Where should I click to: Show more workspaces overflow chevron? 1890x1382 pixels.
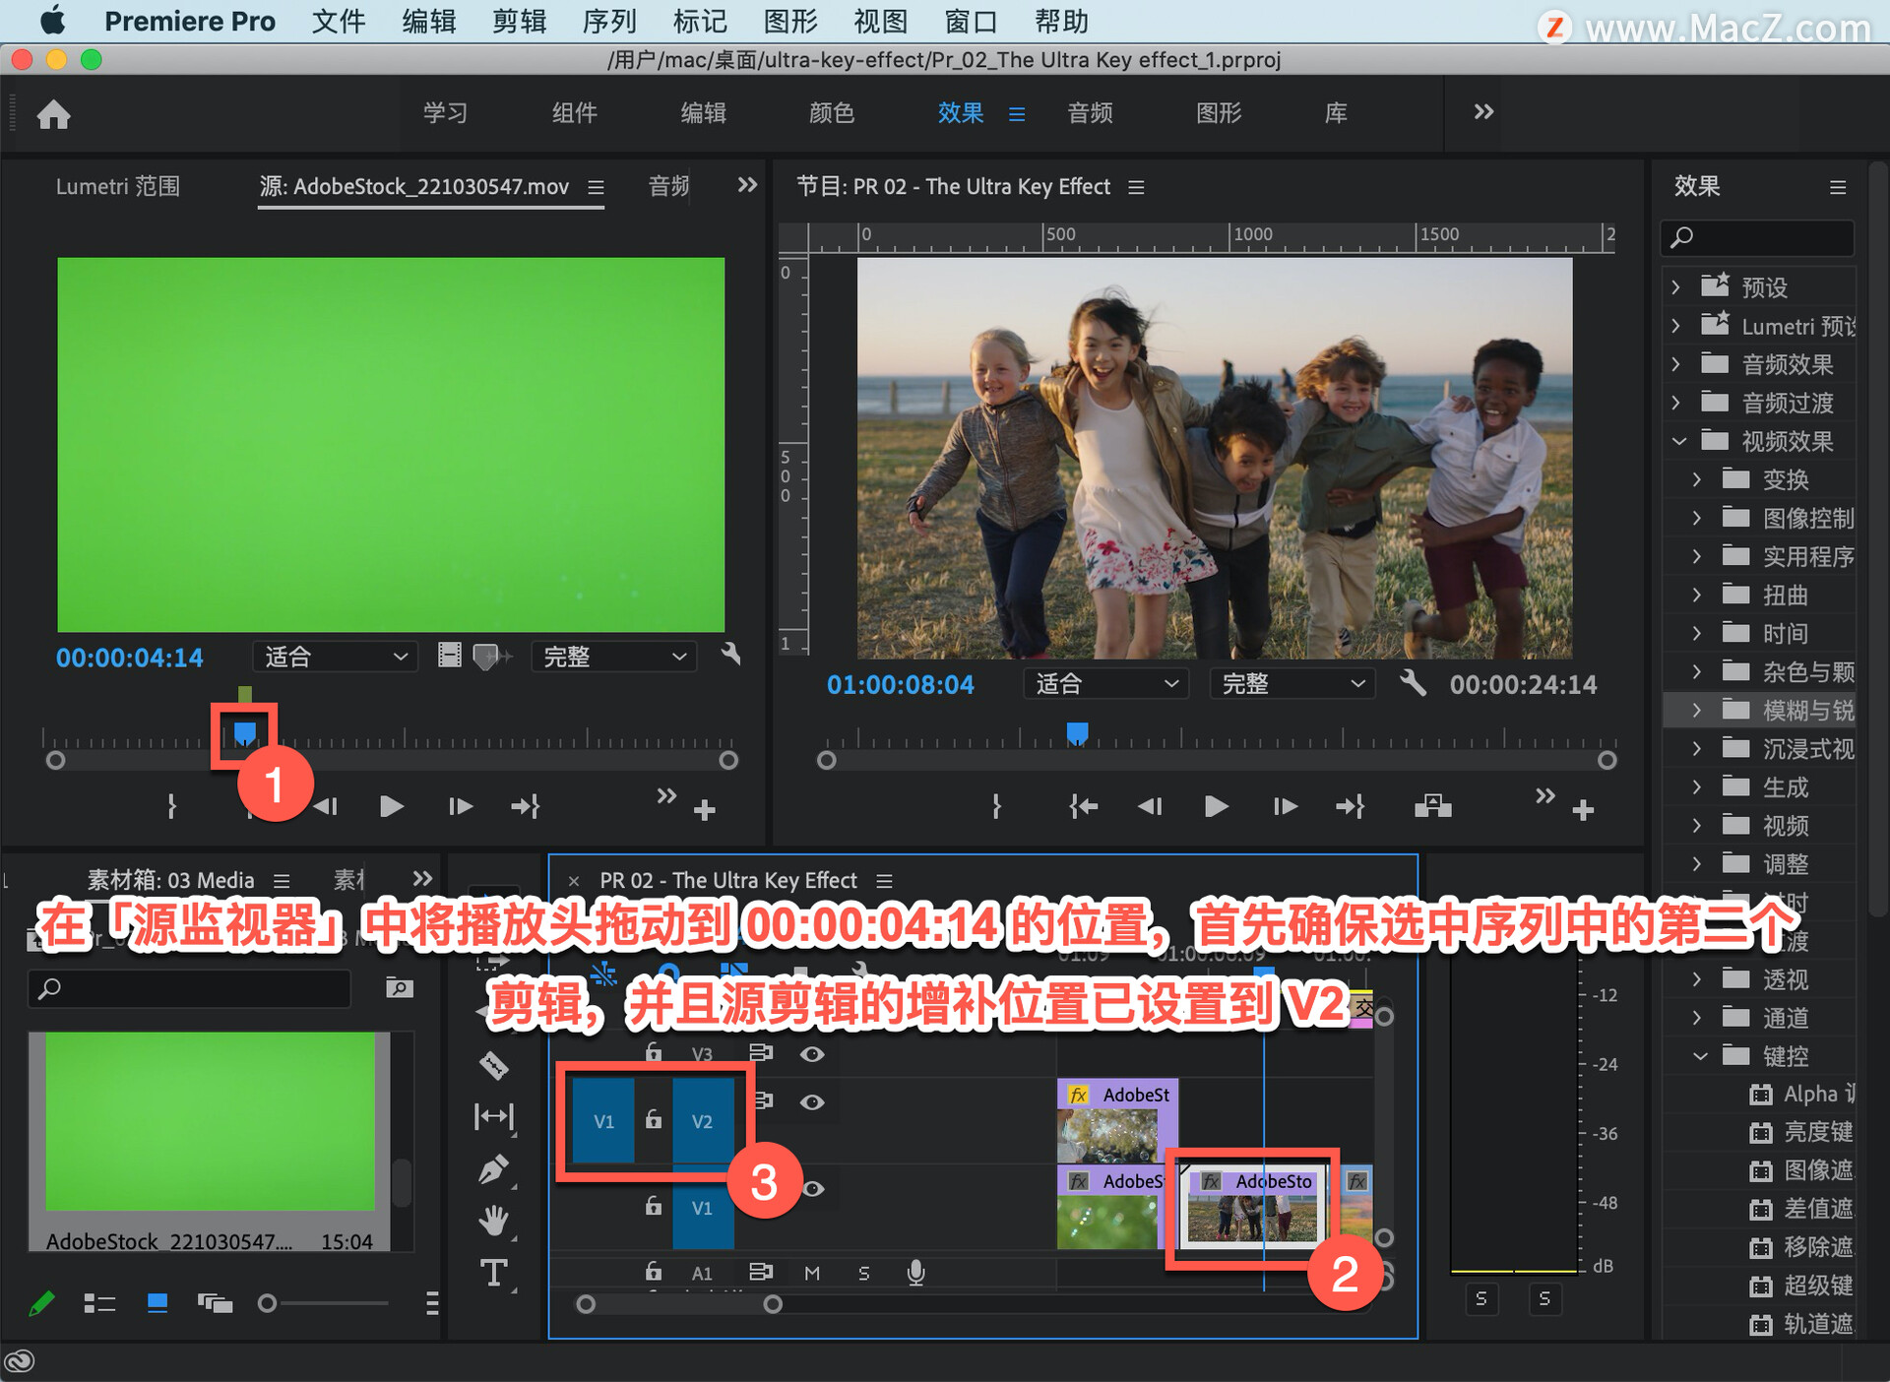tap(1483, 112)
